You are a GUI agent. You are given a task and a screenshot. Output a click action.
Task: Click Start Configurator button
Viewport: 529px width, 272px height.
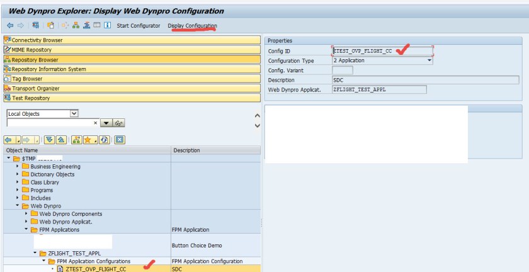[138, 25]
